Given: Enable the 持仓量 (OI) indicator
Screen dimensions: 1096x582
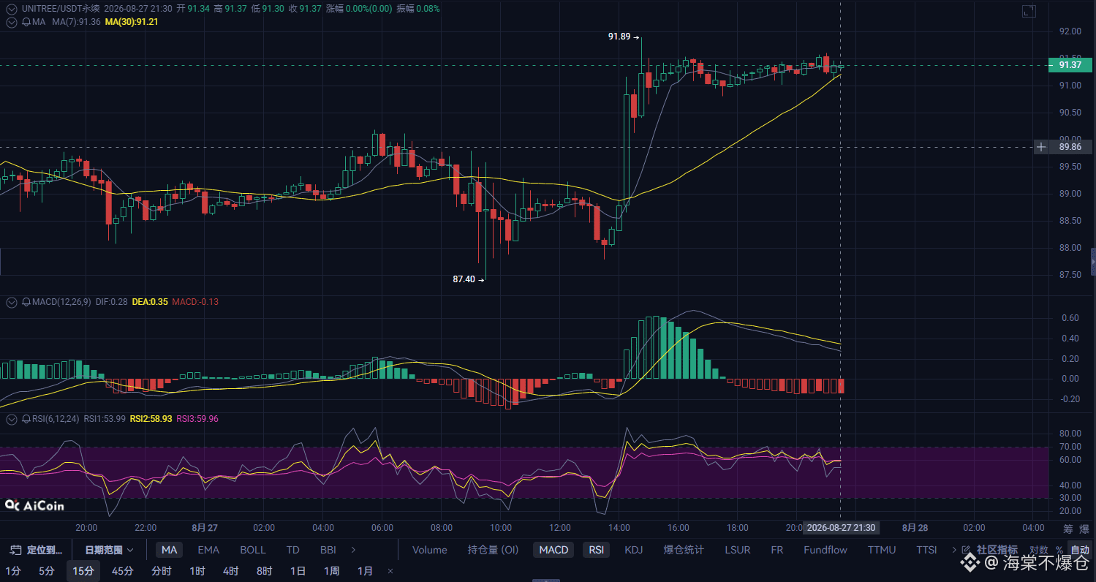Looking at the screenshot, I should [494, 550].
